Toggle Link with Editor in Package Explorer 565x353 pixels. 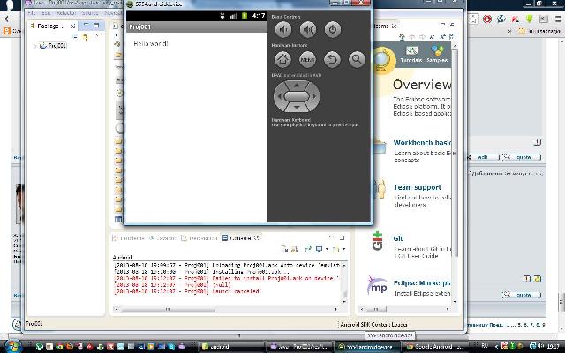[86, 37]
